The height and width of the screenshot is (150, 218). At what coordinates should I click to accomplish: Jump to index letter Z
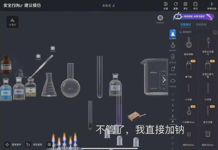pos(173,116)
